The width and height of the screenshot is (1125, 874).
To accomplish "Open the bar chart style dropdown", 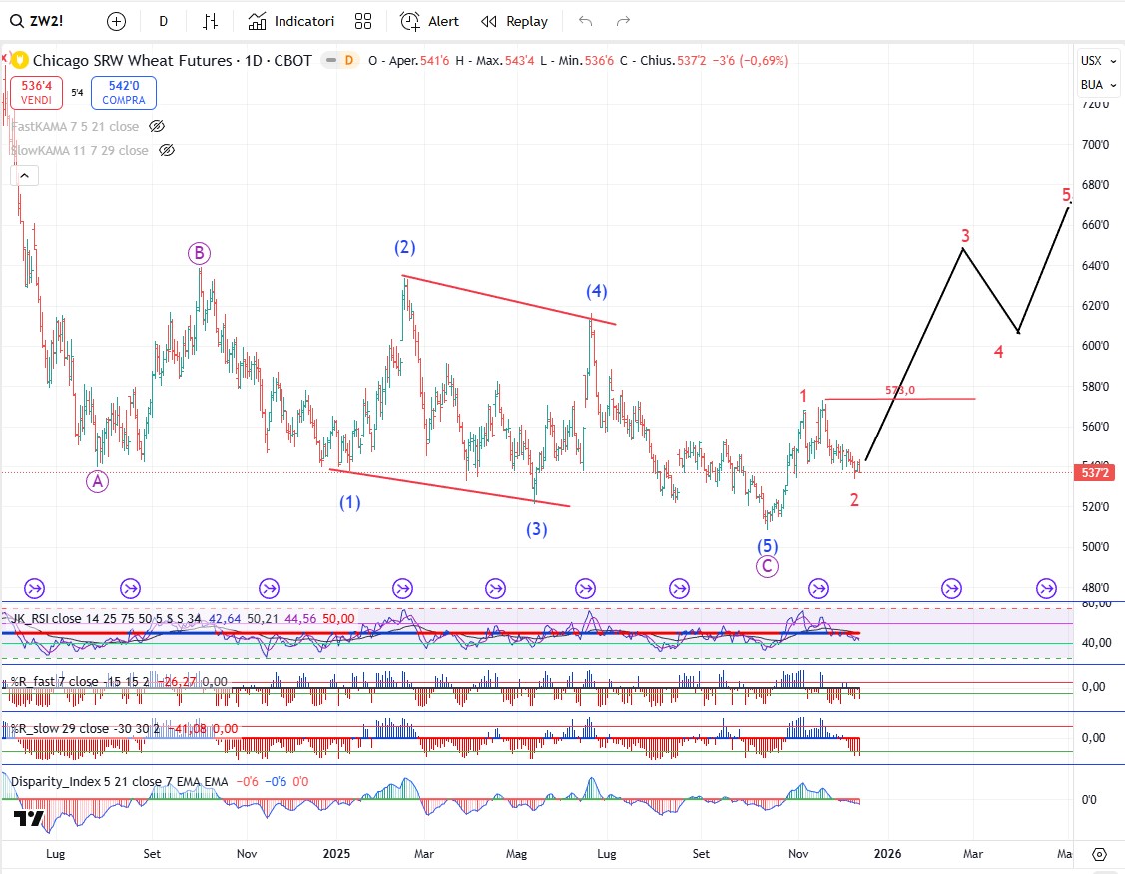I will 210,21.
